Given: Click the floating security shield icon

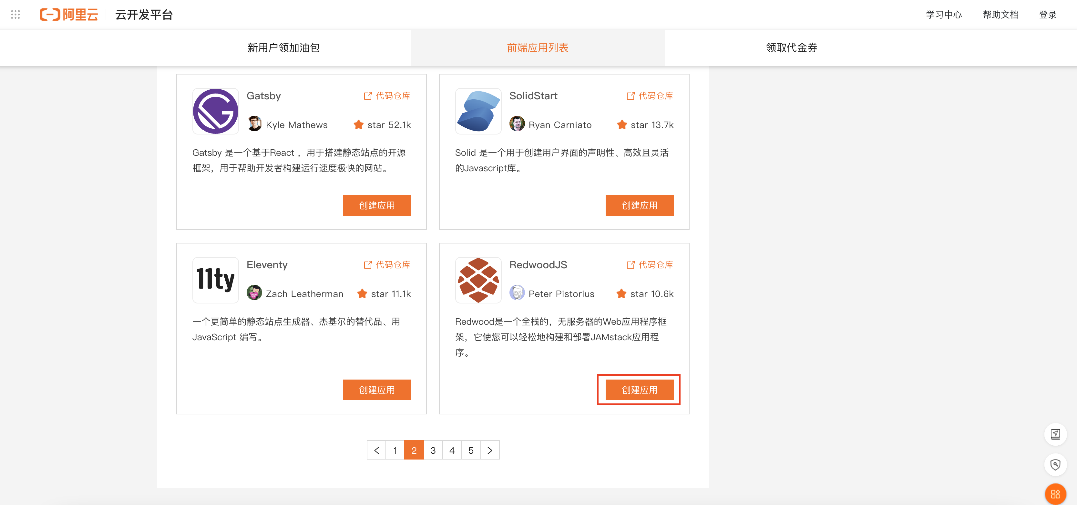Looking at the screenshot, I should [x=1055, y=464].
